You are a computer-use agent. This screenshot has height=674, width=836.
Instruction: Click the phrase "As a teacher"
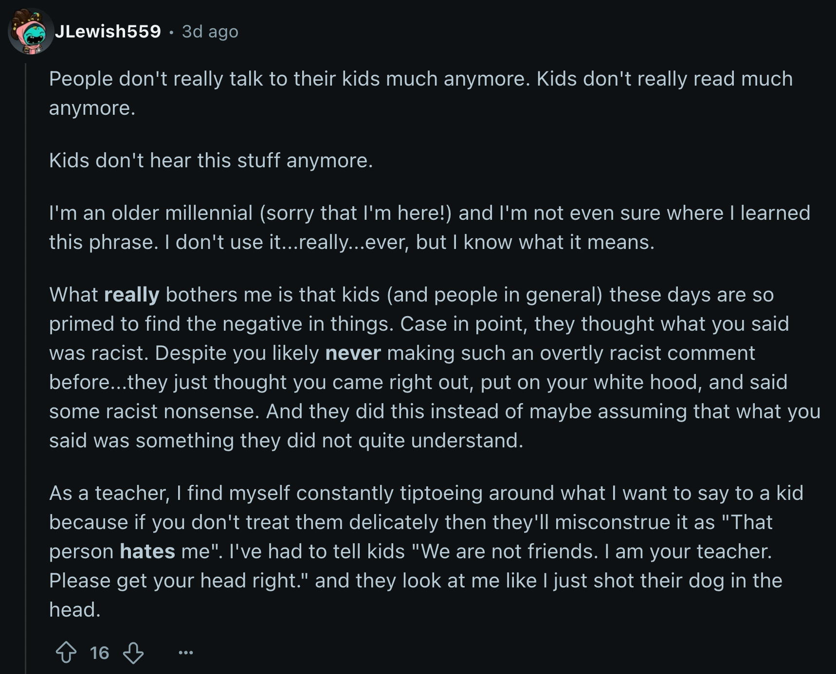pos(109,493)
